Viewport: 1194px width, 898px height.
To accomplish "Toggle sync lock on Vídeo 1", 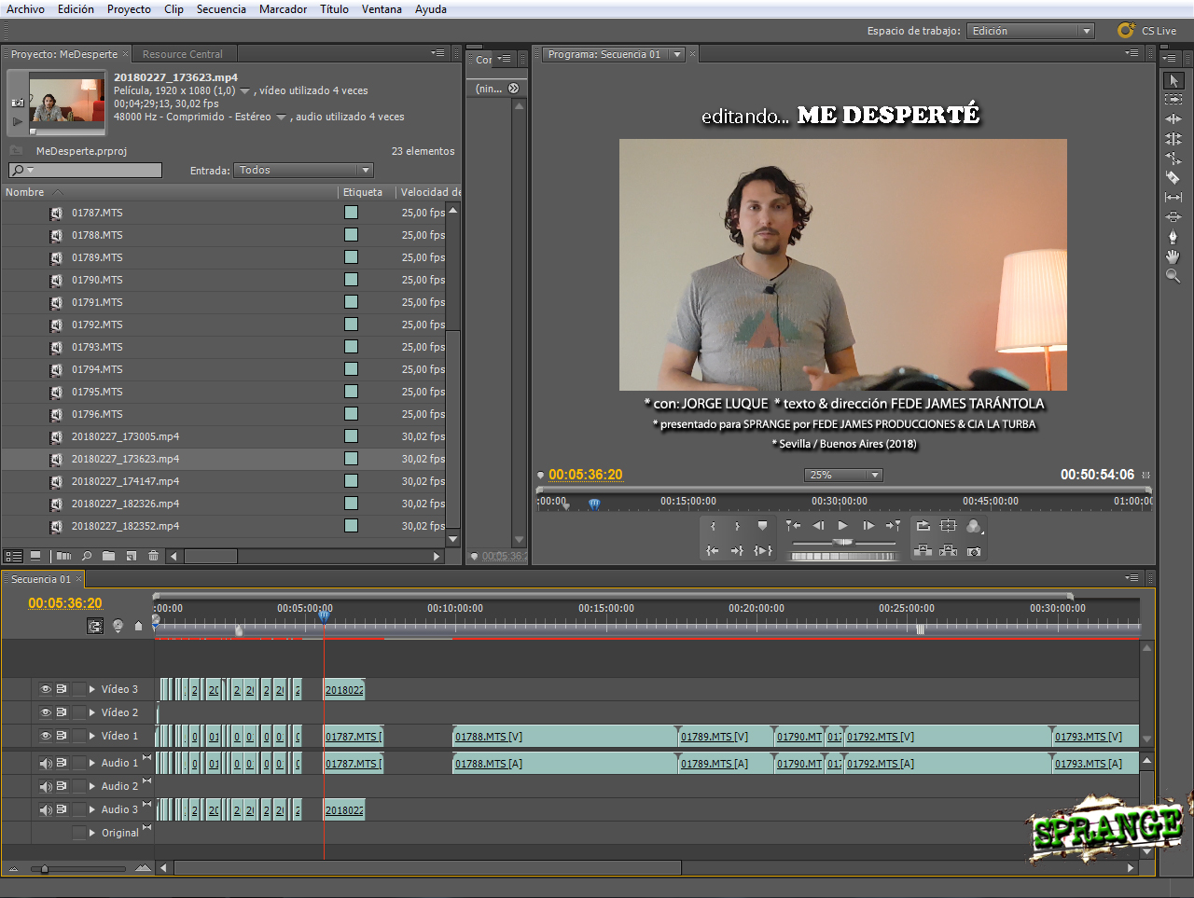I will click(62, 736).
